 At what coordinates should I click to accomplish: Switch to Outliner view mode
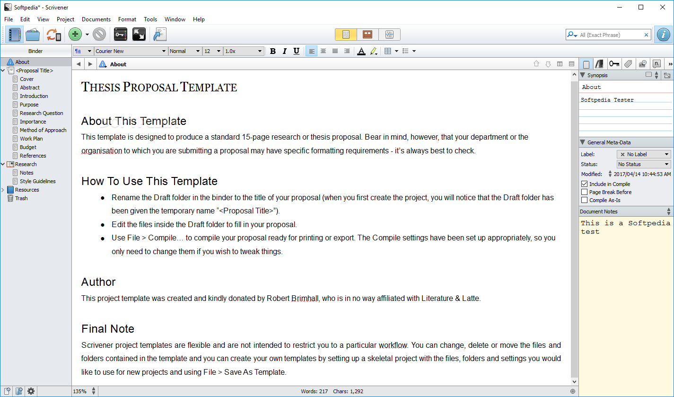click(x=389, y=35)
